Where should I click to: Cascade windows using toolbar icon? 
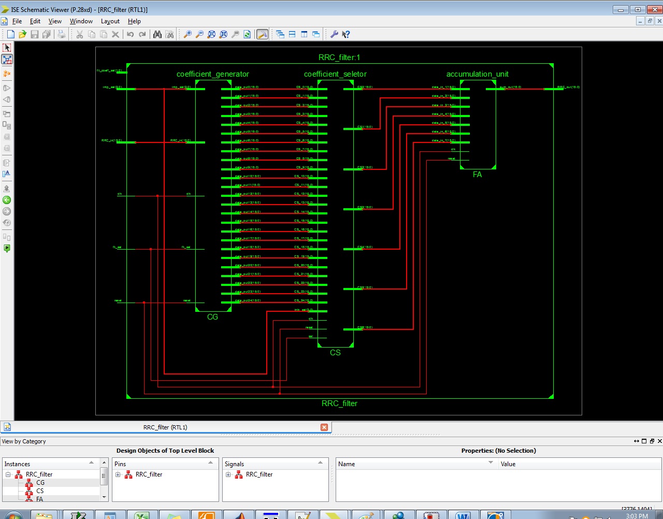pos(280,34)
